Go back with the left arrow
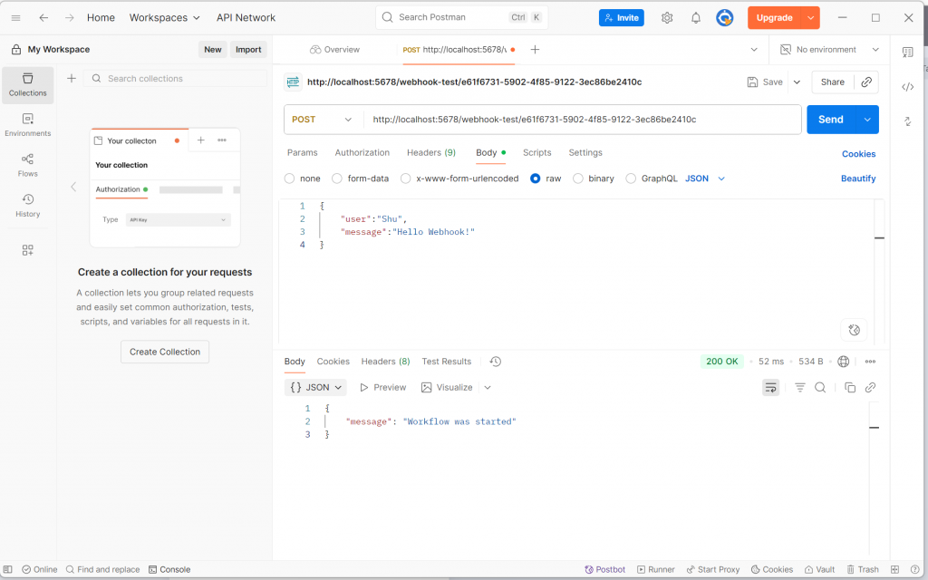 (x=43, y=18)
